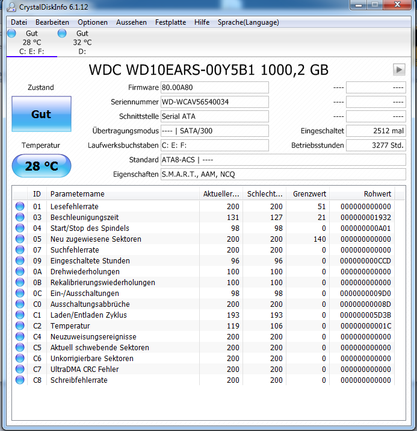The image size is (417, 431).
Task: Click the Eingeschaltet value 2512 mal
Action: click(376, 131)
